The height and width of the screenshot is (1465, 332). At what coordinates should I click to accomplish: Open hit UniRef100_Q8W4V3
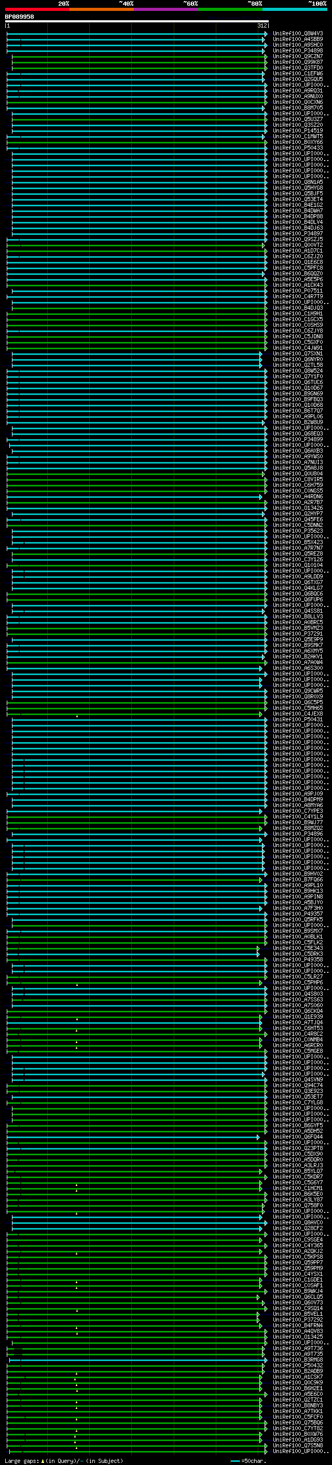tap(298, 34)
